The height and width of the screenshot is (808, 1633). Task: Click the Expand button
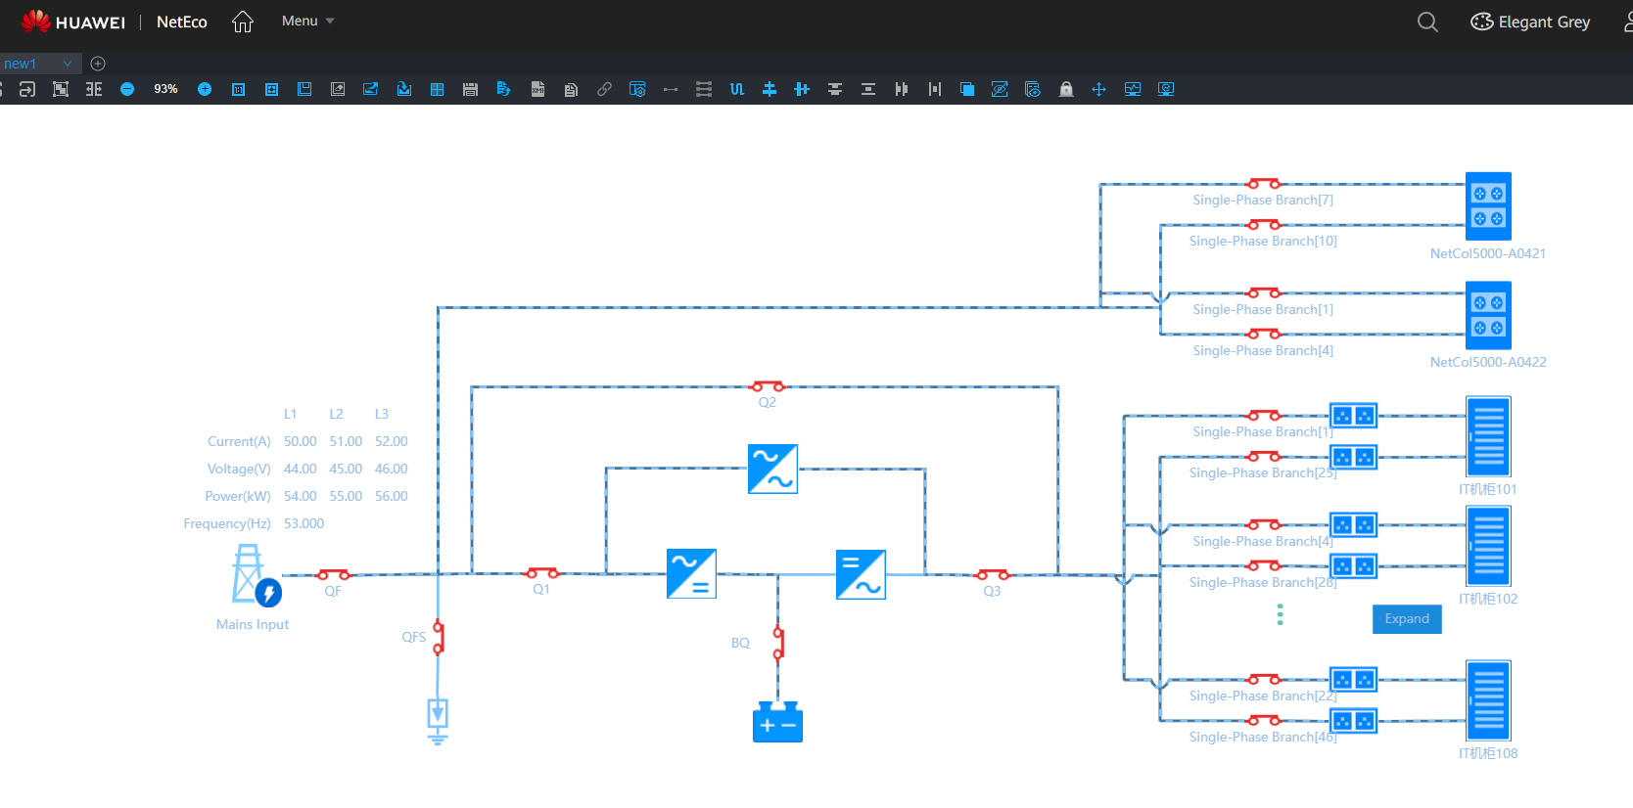[1407, 619]
